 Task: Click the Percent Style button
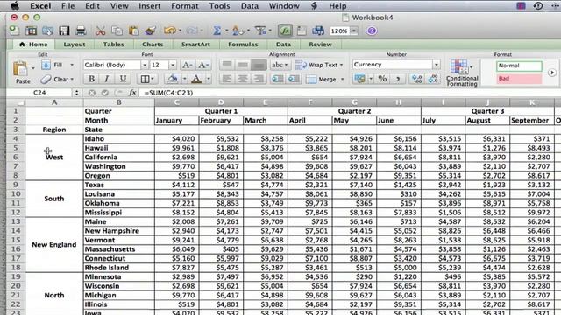382,79
